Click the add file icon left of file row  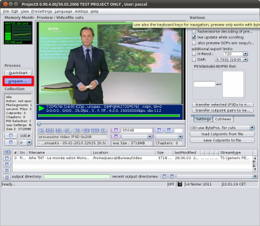(x=7, y=159)
